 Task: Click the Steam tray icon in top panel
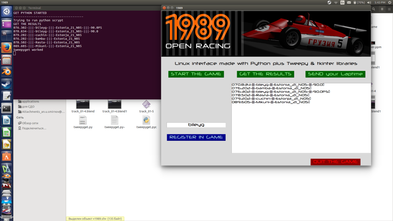[329, 3]
